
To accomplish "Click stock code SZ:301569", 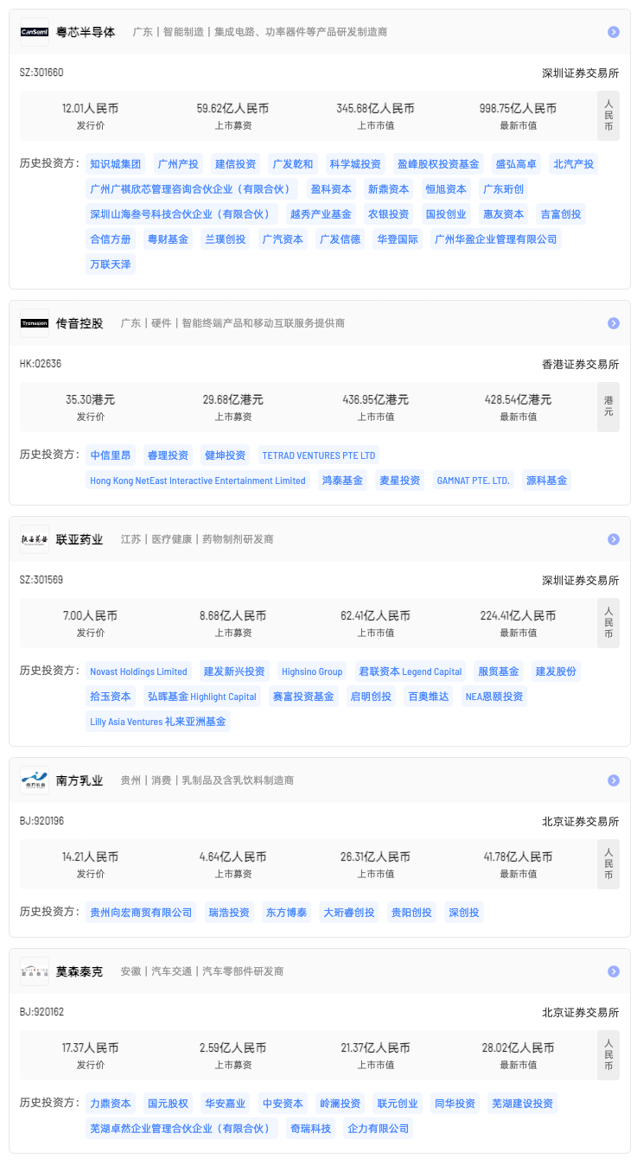I will coord(41,580).
